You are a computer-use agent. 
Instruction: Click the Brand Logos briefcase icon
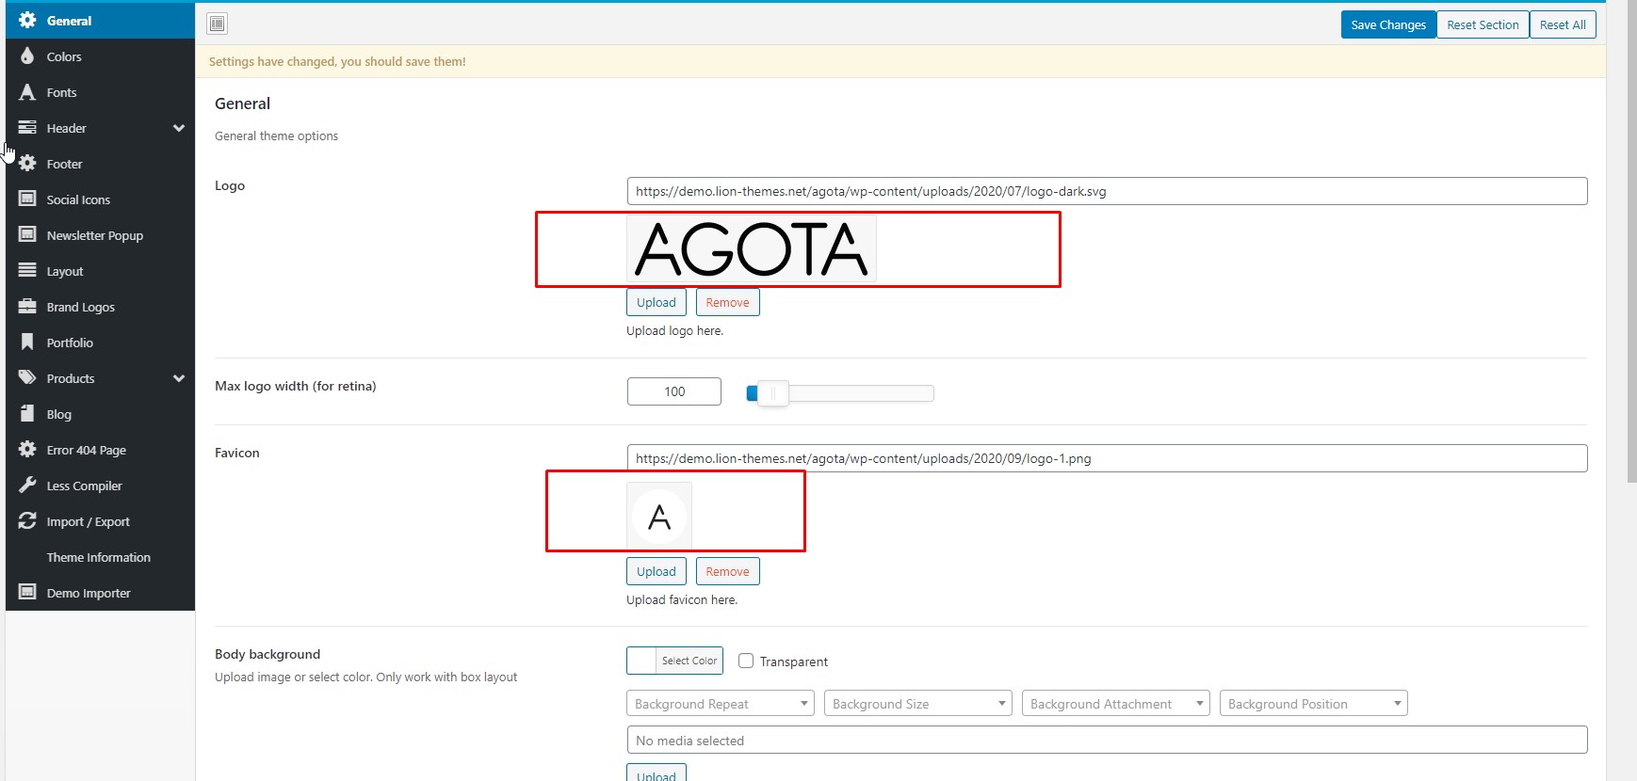pyautogui.click(x=27, y=307)
